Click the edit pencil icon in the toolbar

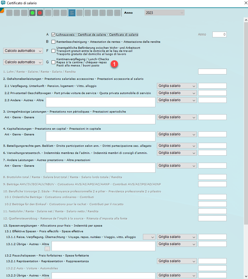pos(16,13)
